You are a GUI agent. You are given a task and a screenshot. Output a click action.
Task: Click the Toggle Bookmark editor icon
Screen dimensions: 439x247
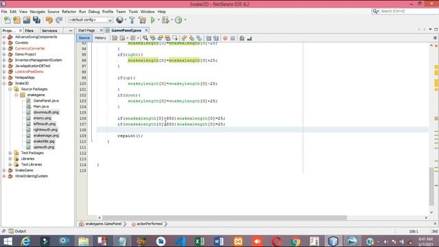(x=199, y=38)
